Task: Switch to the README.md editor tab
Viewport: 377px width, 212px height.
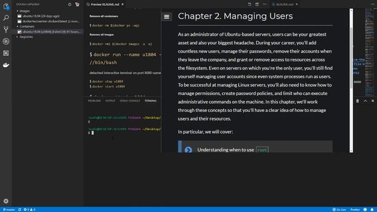Action: 285,4
